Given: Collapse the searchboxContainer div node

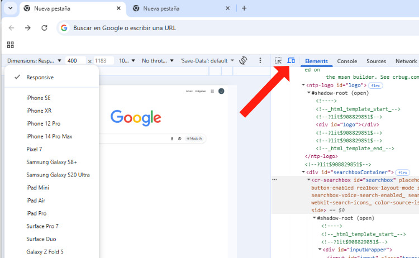Looking at the screenshot, I should click(303, 172).
